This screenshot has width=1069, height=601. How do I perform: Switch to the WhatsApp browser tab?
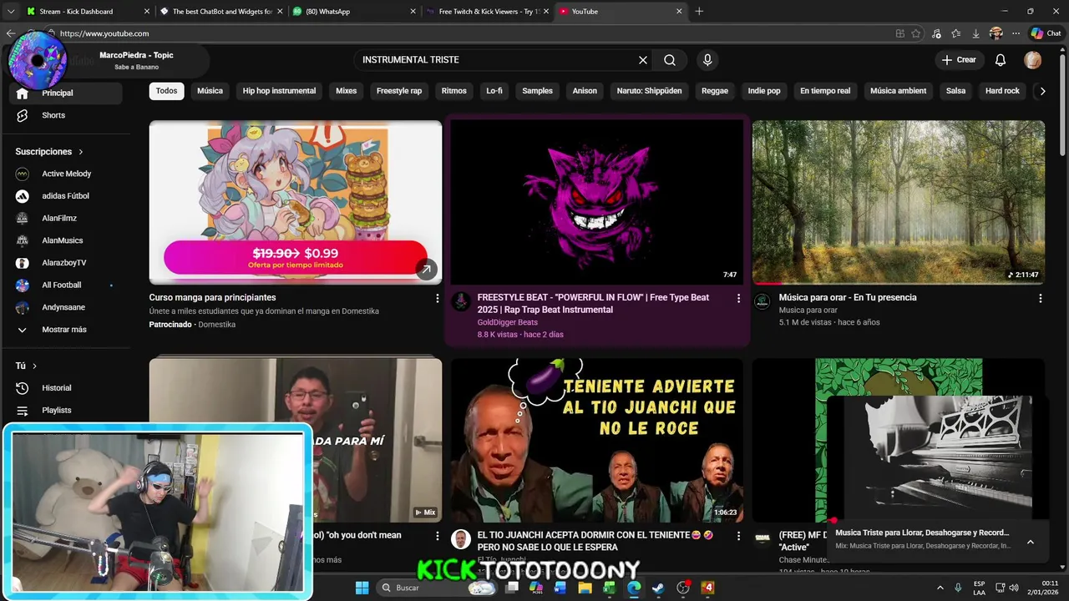[x=352, y=11]
